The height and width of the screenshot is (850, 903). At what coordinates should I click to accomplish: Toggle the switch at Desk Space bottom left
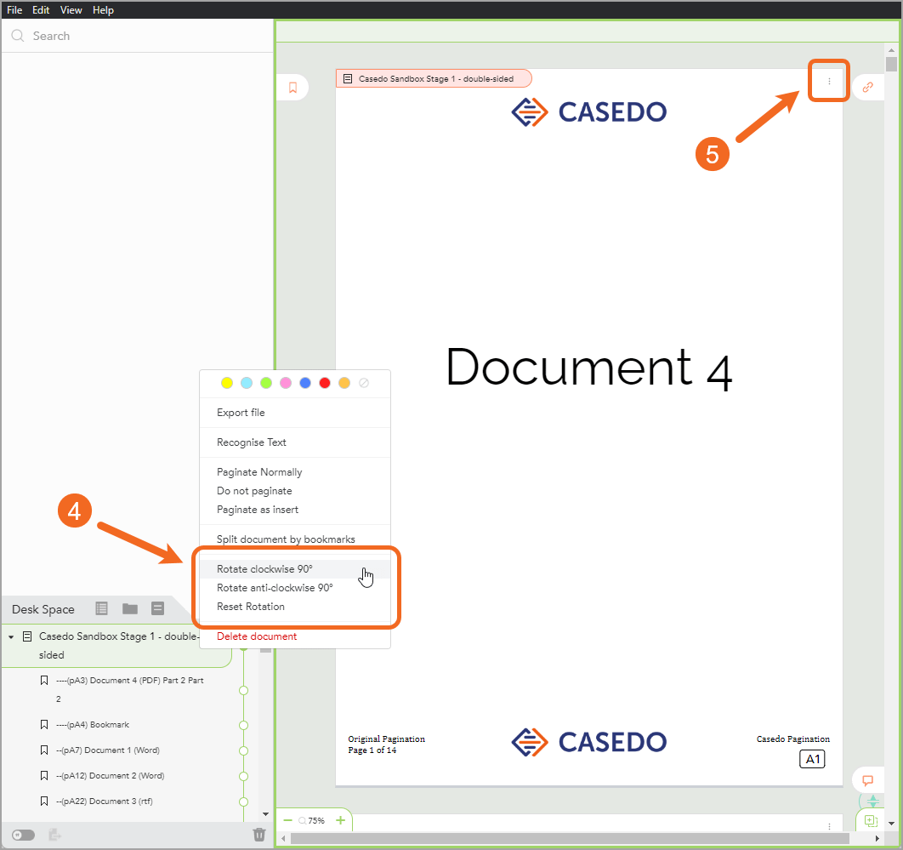click(23, 835)
